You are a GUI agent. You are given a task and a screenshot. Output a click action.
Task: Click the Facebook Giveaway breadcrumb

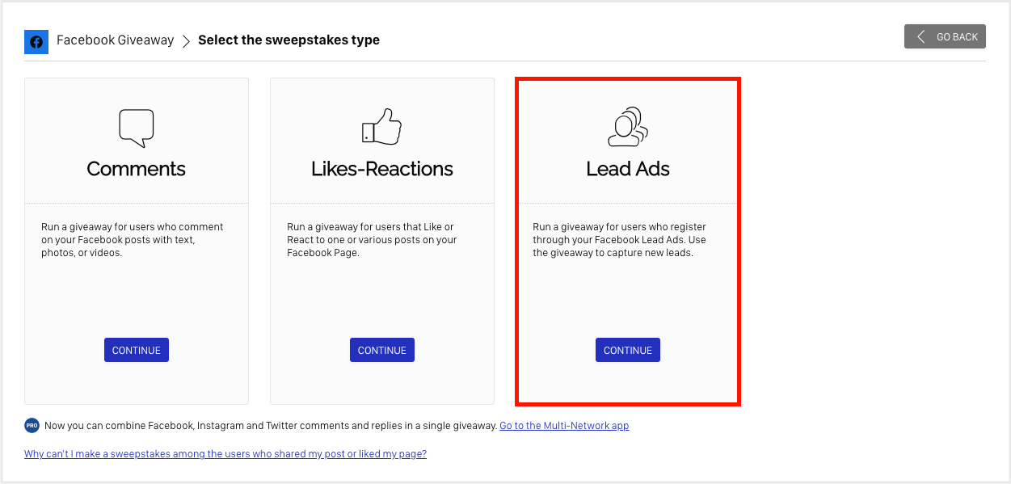click(x=115, y=40)
